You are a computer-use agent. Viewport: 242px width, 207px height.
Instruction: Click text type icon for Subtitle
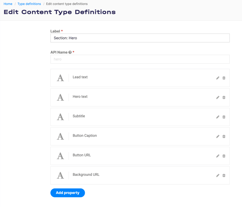coord(60,117)
